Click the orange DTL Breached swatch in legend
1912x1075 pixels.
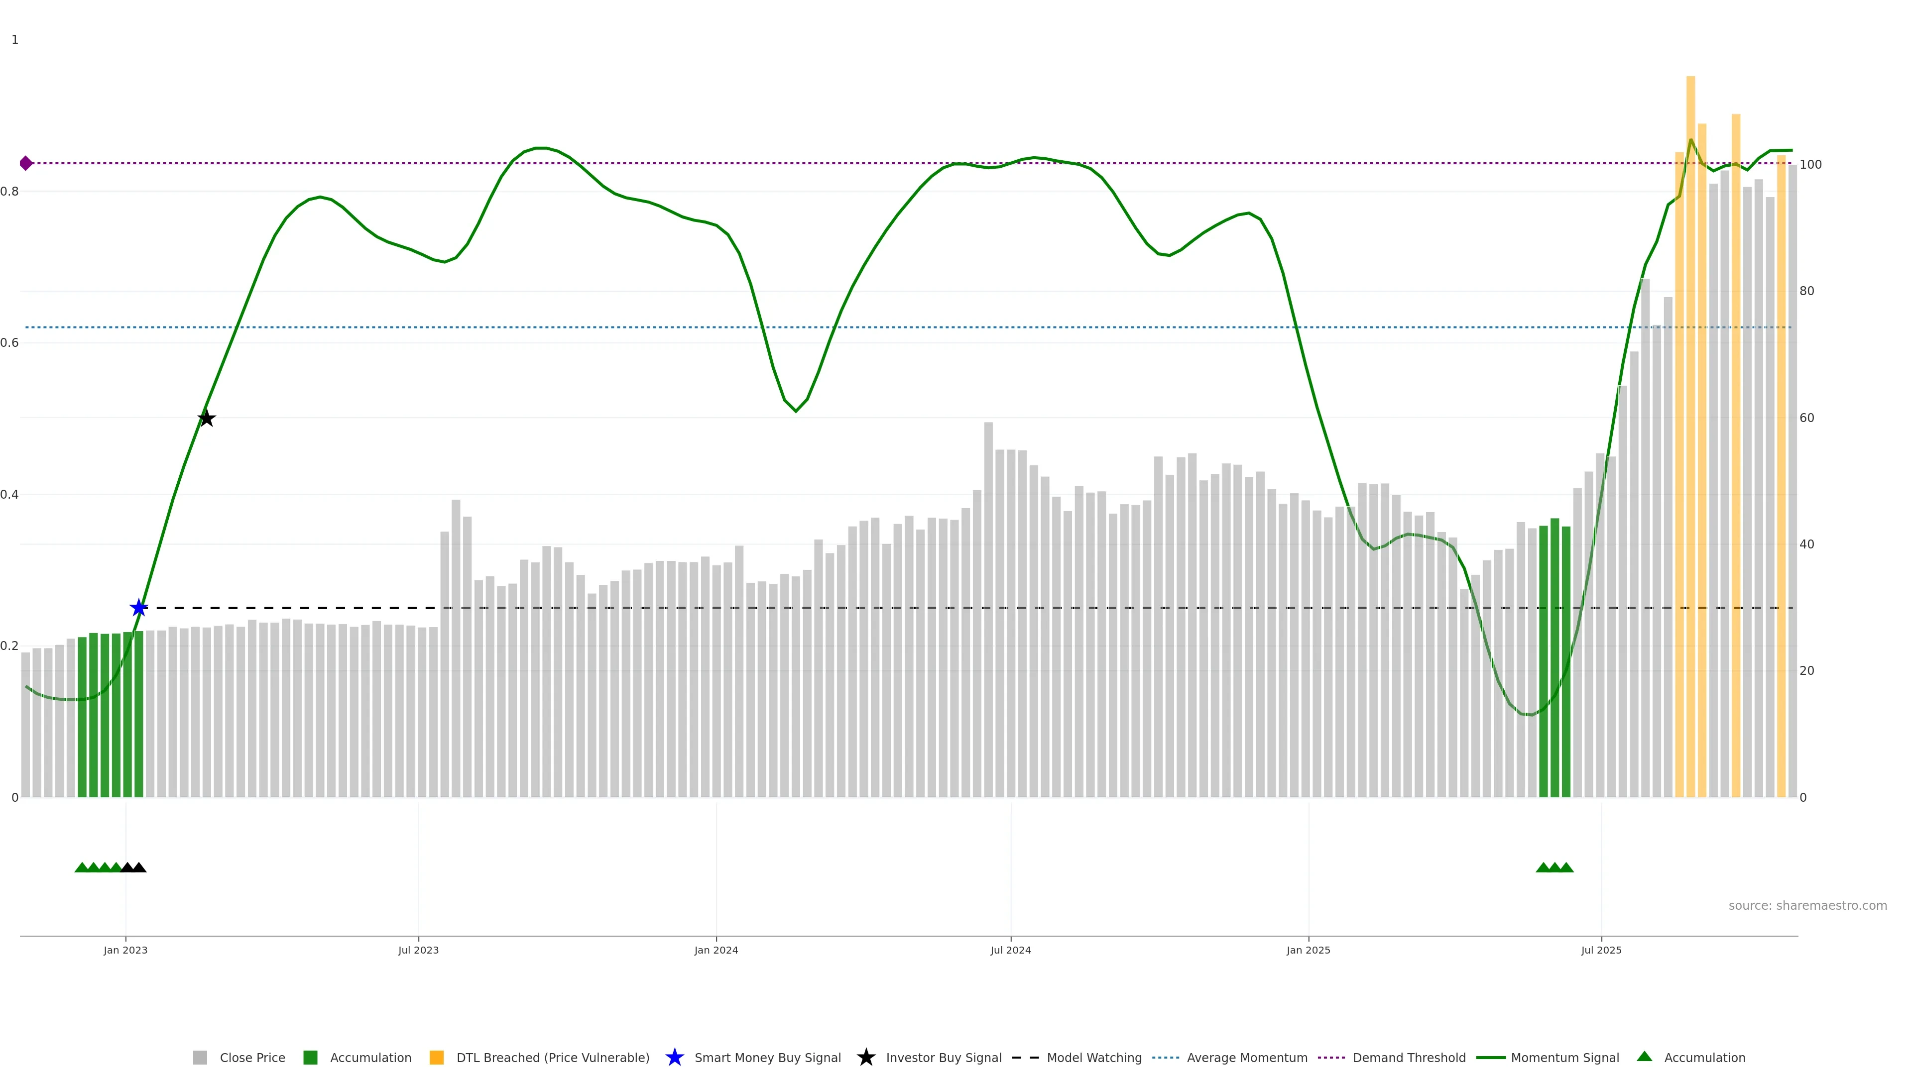click(x=437, y=1058)
